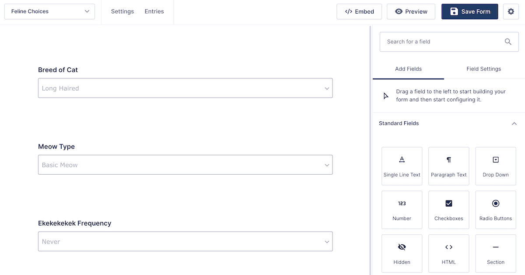
Task: Select the Ekekekekek Frequency label
Action: coord(75,223)
